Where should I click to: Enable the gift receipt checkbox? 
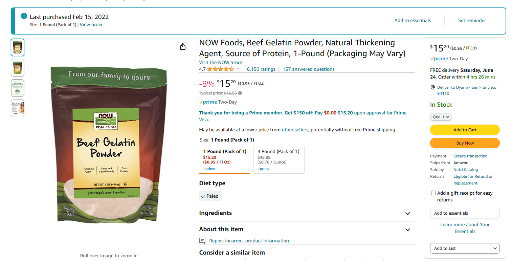pyautogui.click(x=433, y=193)
